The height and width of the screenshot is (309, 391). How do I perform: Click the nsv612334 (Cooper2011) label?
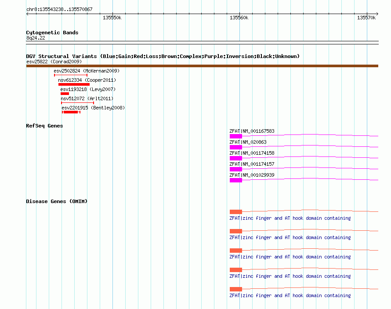(x=87, y=80)
